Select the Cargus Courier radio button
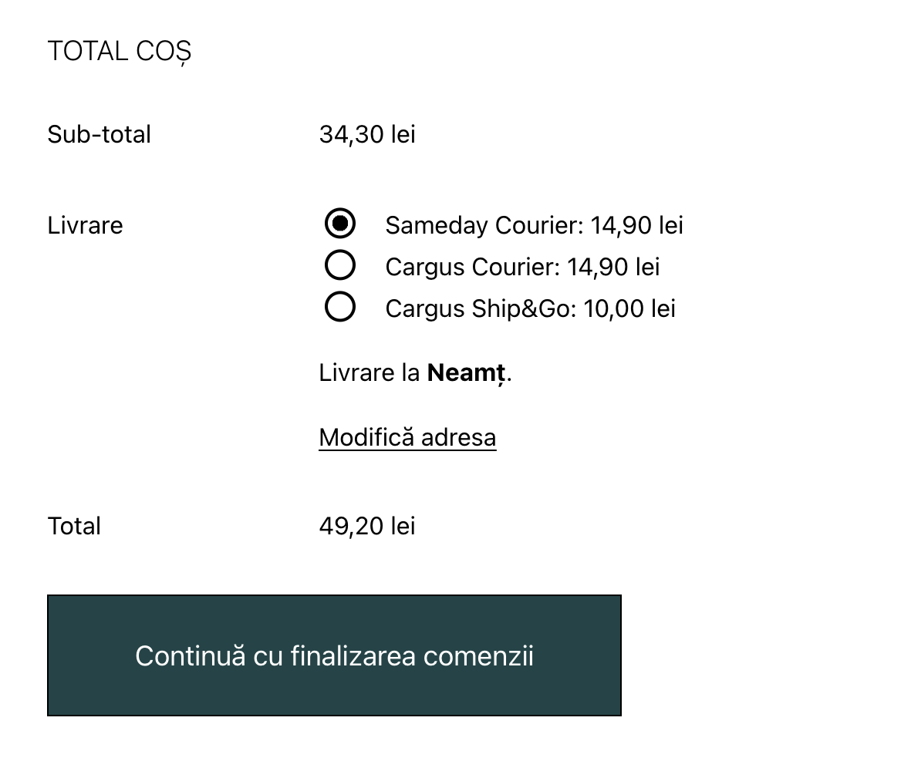Image resolution: width=901 pixels, height=768 pixels. click(x=339, y=265)
